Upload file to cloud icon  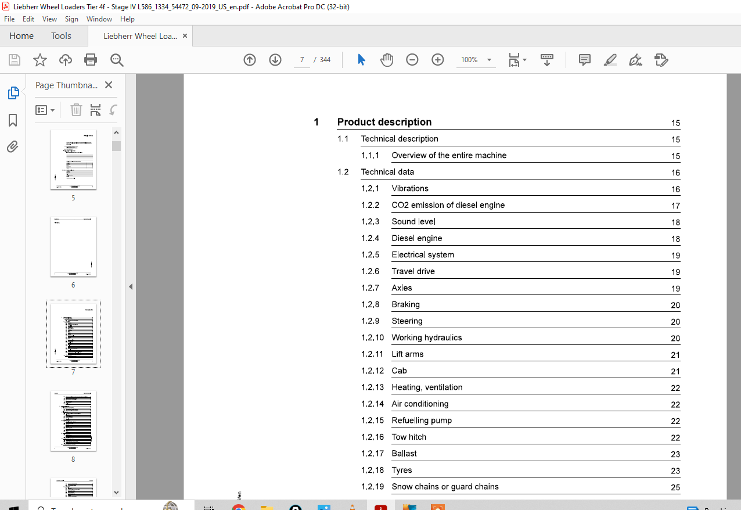tap(66, 60)
